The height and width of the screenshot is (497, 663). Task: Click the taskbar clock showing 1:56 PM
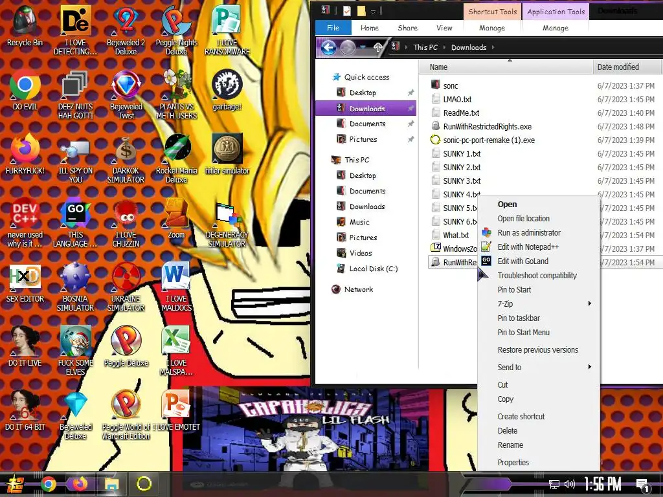tap(602, 484)
